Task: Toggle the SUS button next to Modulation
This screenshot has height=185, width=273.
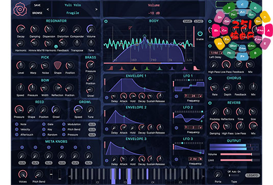Action: pyautogui.click(x=92, y=124)
